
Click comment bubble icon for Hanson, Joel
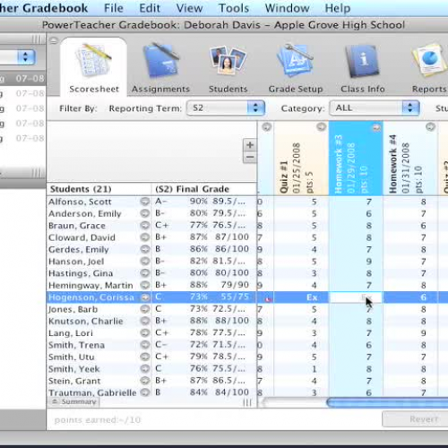[x=145, y=262]
